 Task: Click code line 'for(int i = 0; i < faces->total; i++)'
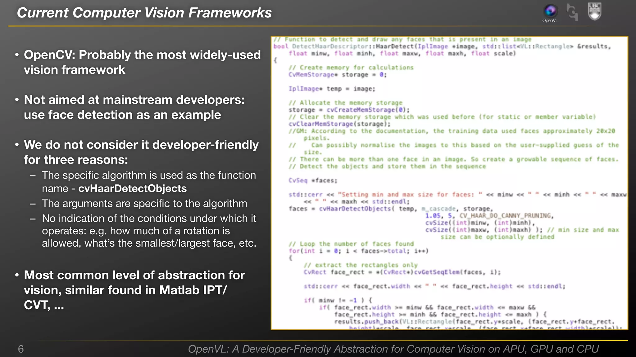point(359,251)
